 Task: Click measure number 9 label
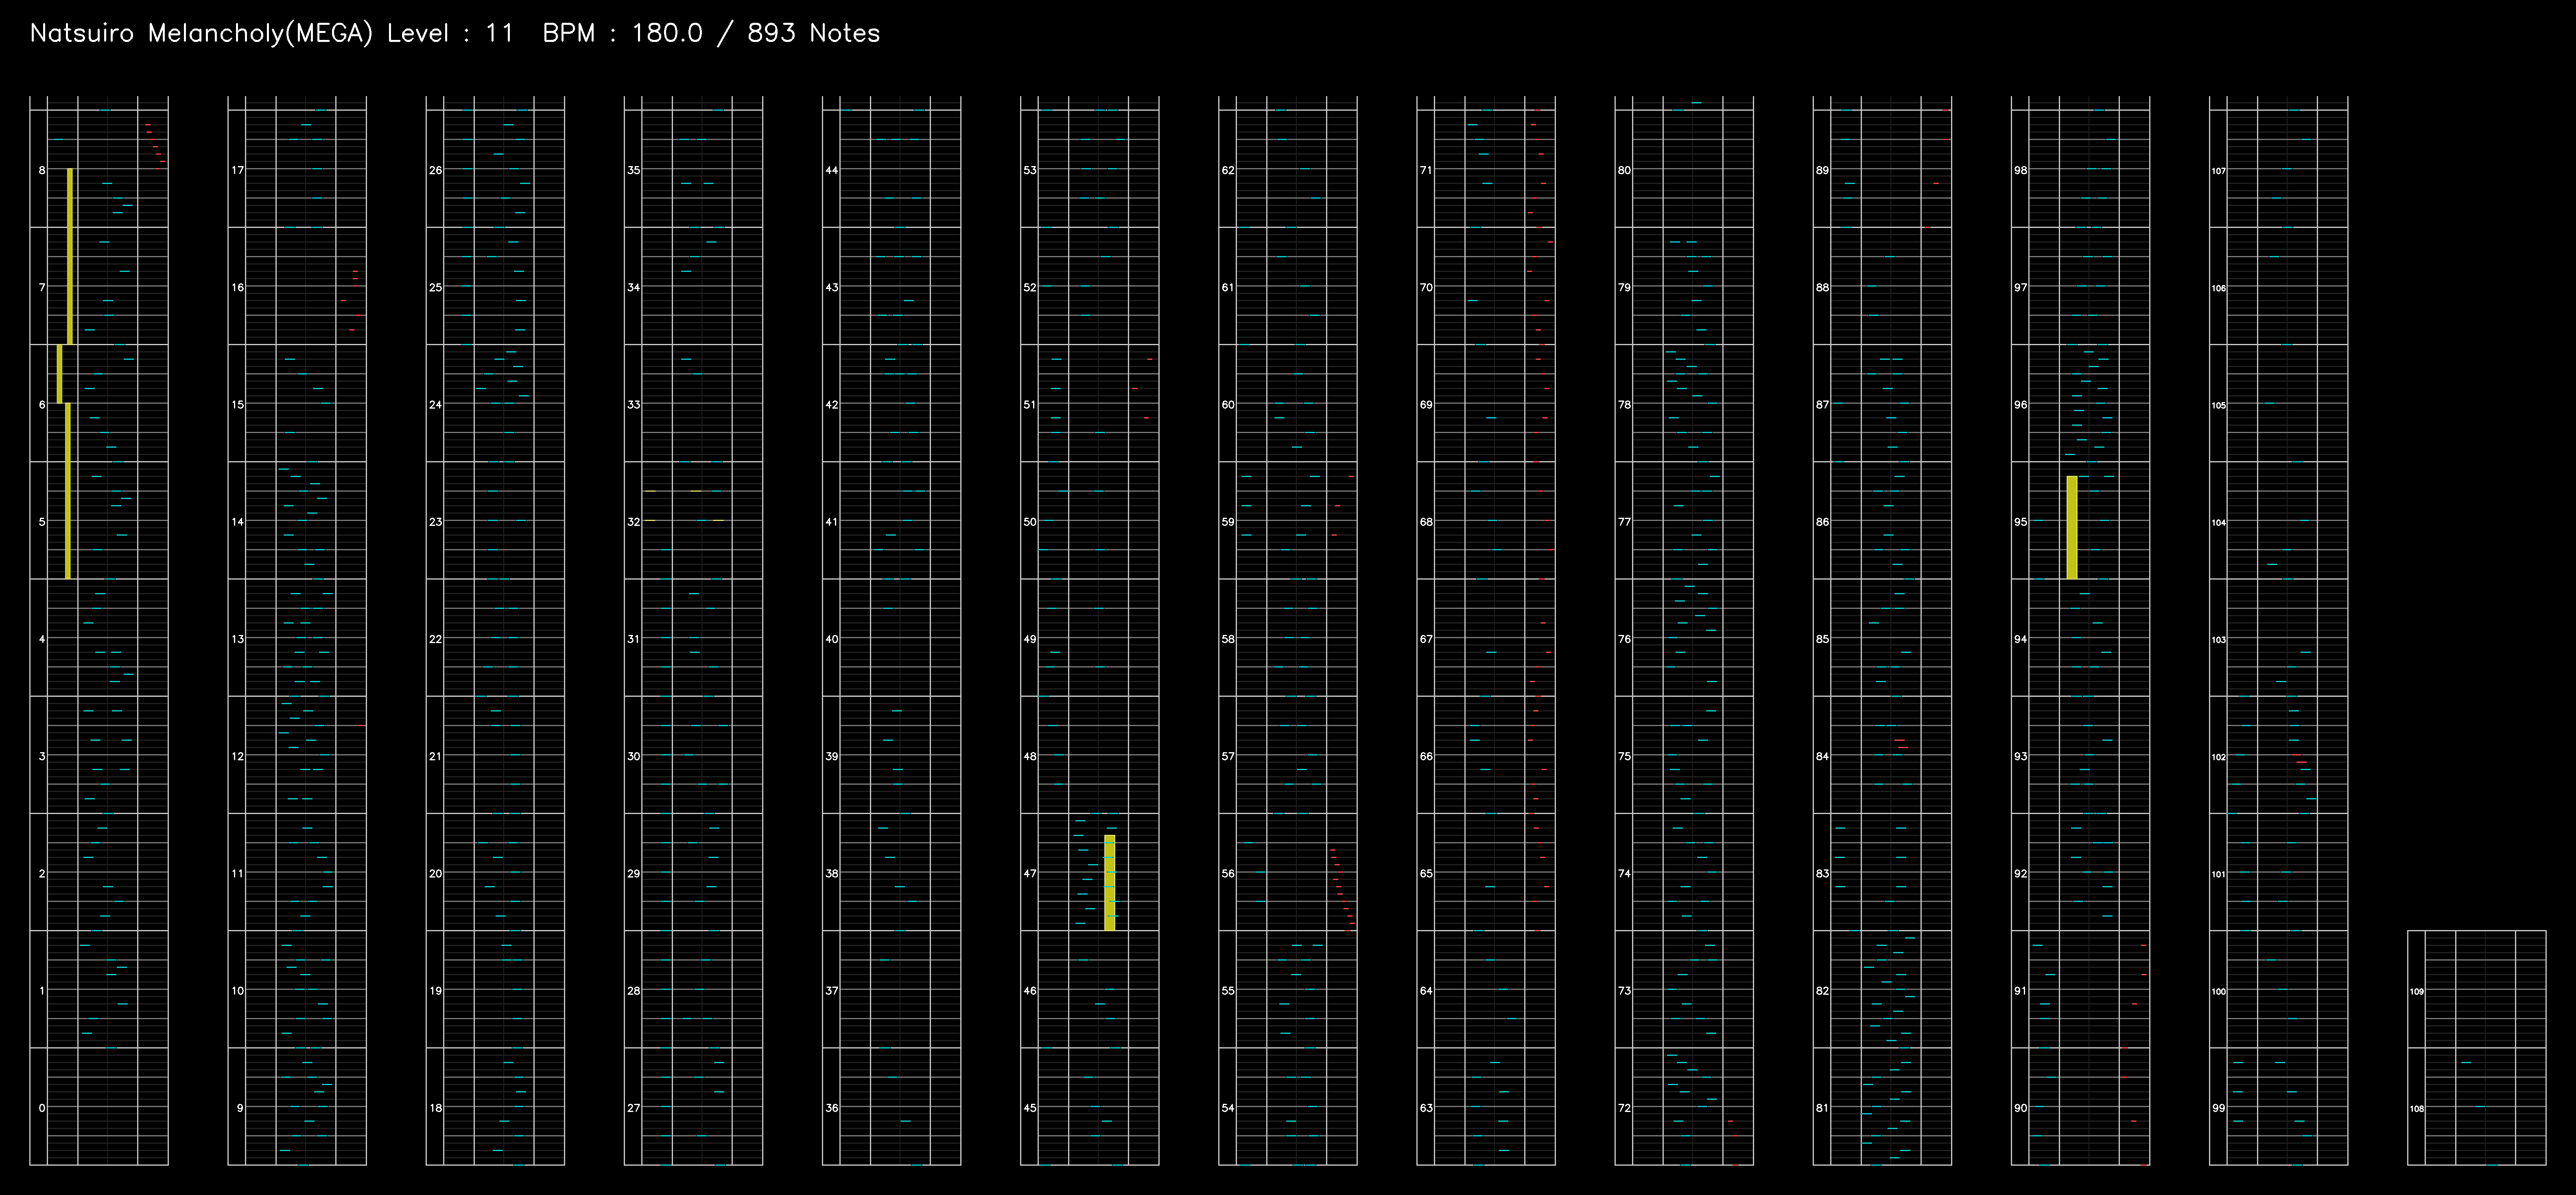pyautogui.click(x=240, y=1108)
